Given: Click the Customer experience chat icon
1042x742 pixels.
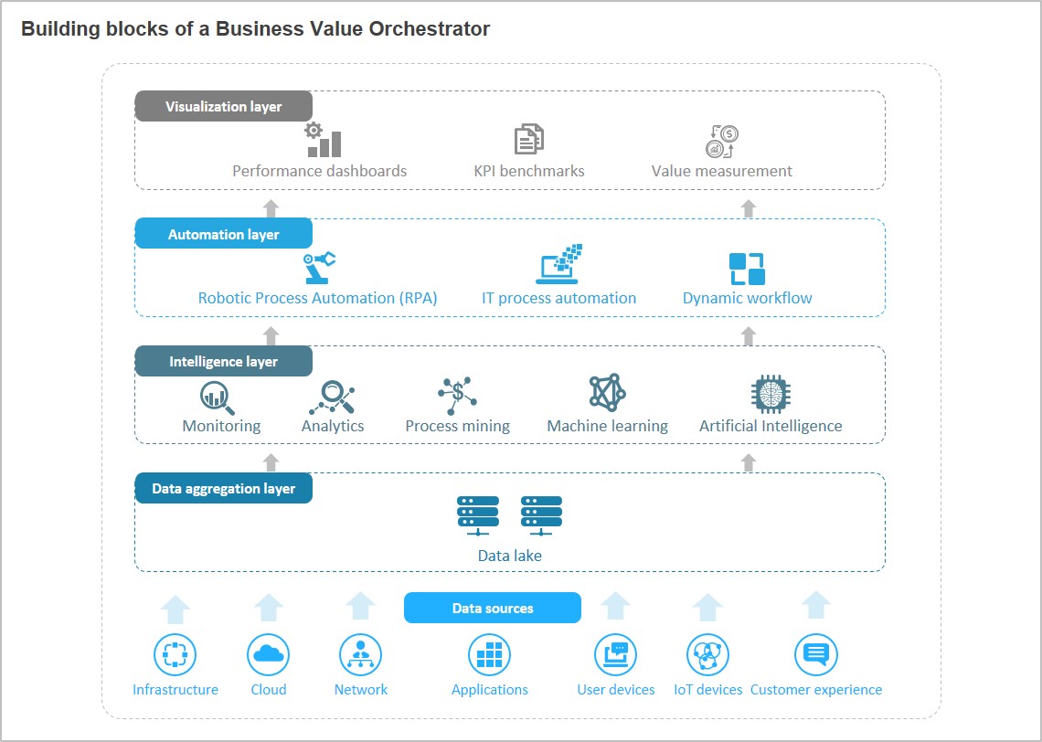Looking at the screenshot, I should coord(816,655).
